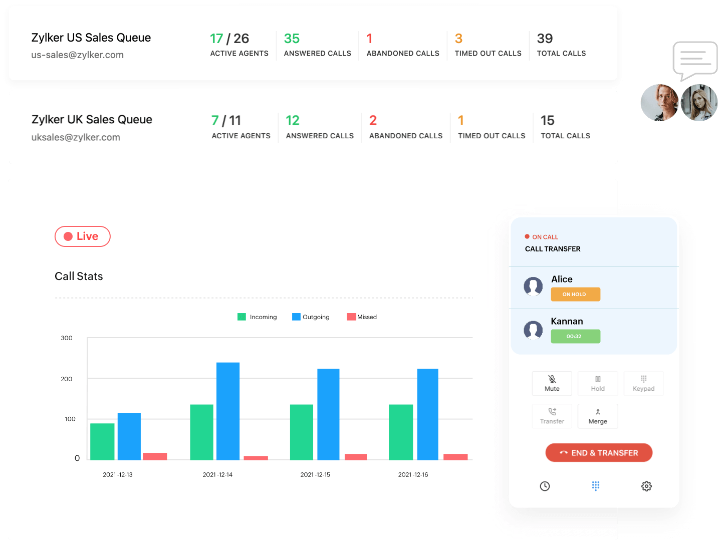This screenshot has width=718, height=548.
Task: Open the blue dialpad icon
Action: (596, 486)
